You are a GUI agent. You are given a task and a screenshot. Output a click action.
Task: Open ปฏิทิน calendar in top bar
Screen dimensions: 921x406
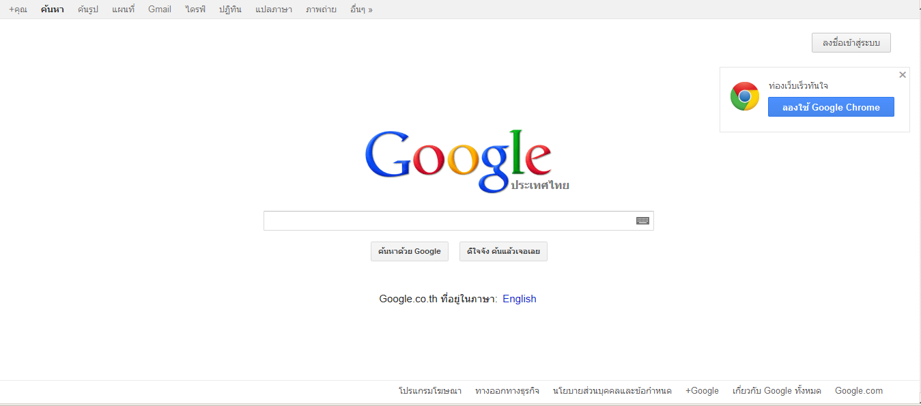230,10
